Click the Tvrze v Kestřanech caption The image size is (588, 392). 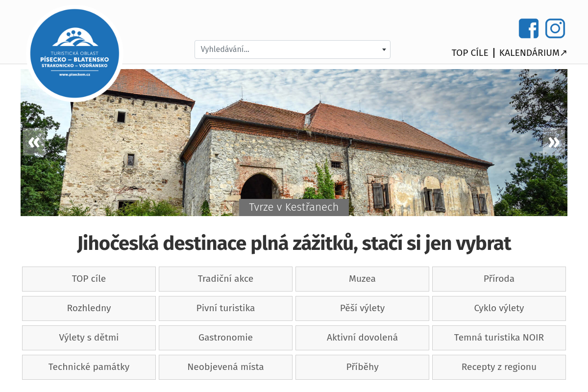coord(294,207)
